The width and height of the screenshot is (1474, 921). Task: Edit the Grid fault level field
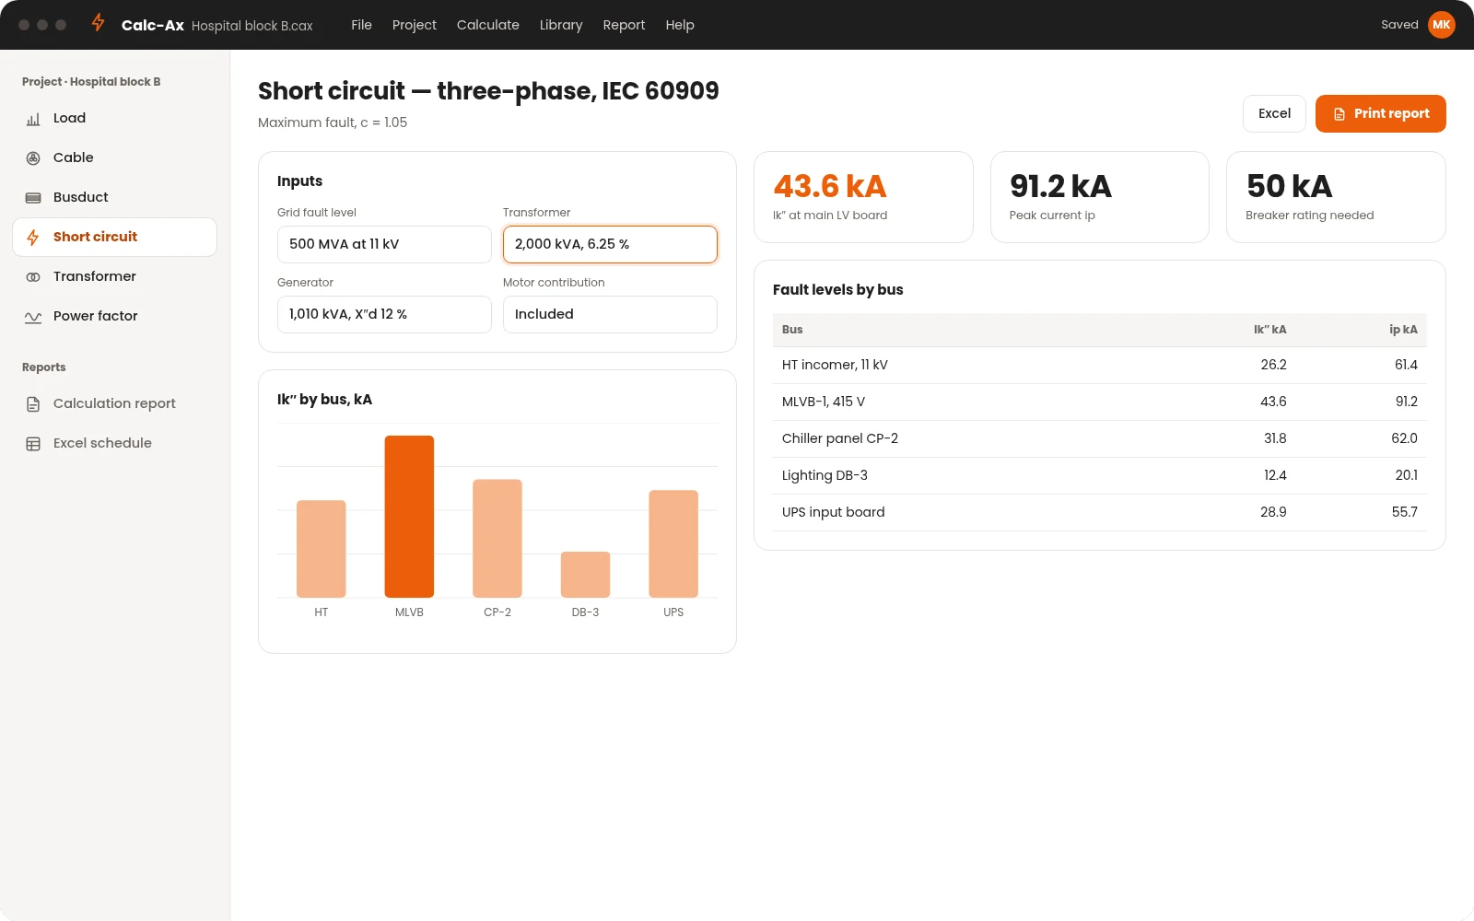tap(384, 244)
